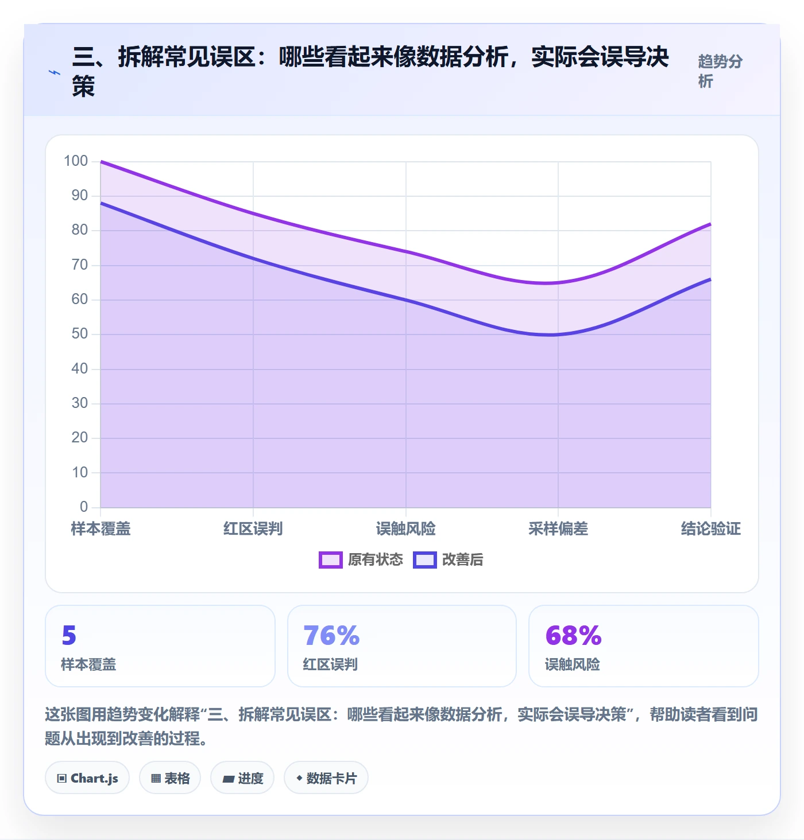Select the 数据卡片 tag chip
Viewport: 804px width, 840px height.
[x=326, y=778]
